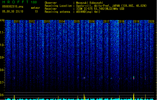
Task: Click the receiver ICOM IC-575 53.7492 text
Action: [x=100, y=9]
